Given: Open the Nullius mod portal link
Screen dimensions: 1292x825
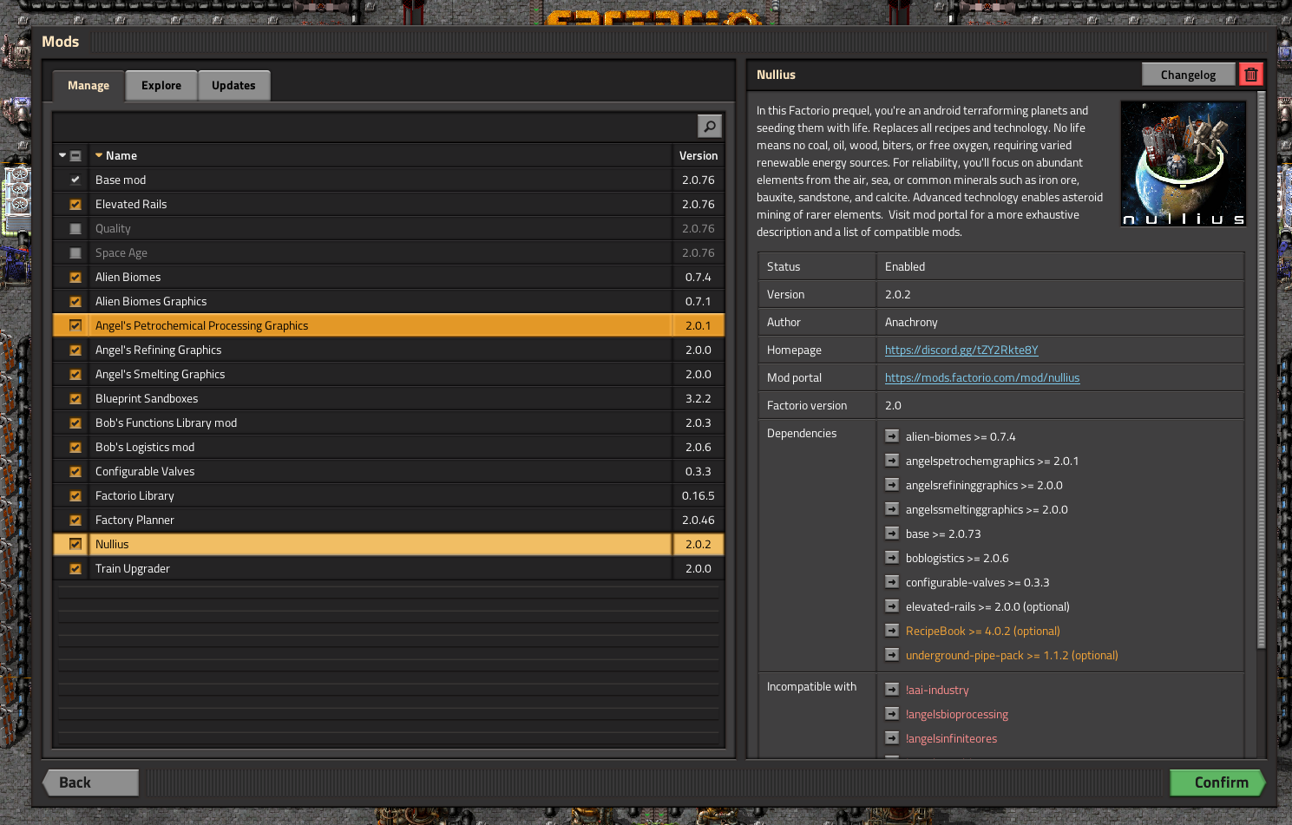Looking at the screenshot, I should [x=982, y=377].
